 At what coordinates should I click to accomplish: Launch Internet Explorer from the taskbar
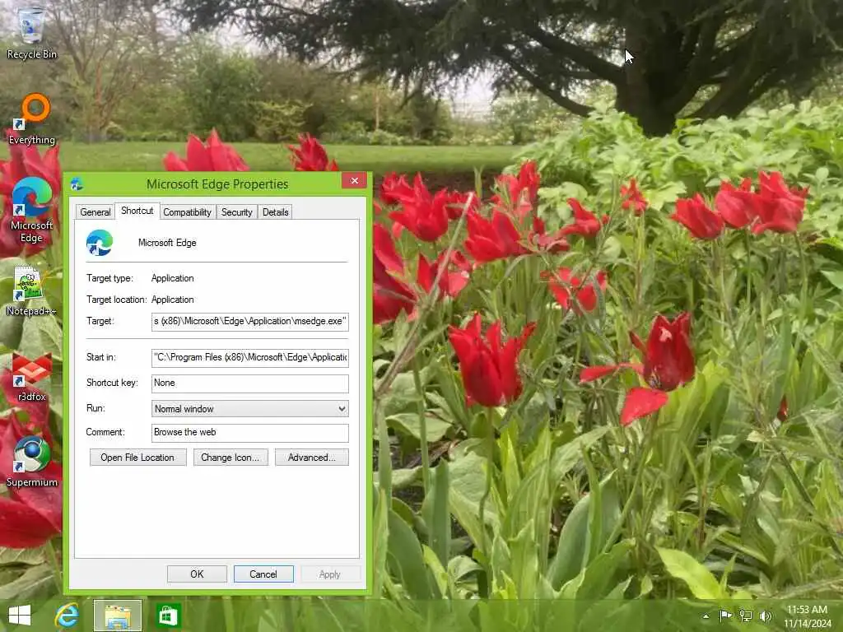click(x=68, y=616)
